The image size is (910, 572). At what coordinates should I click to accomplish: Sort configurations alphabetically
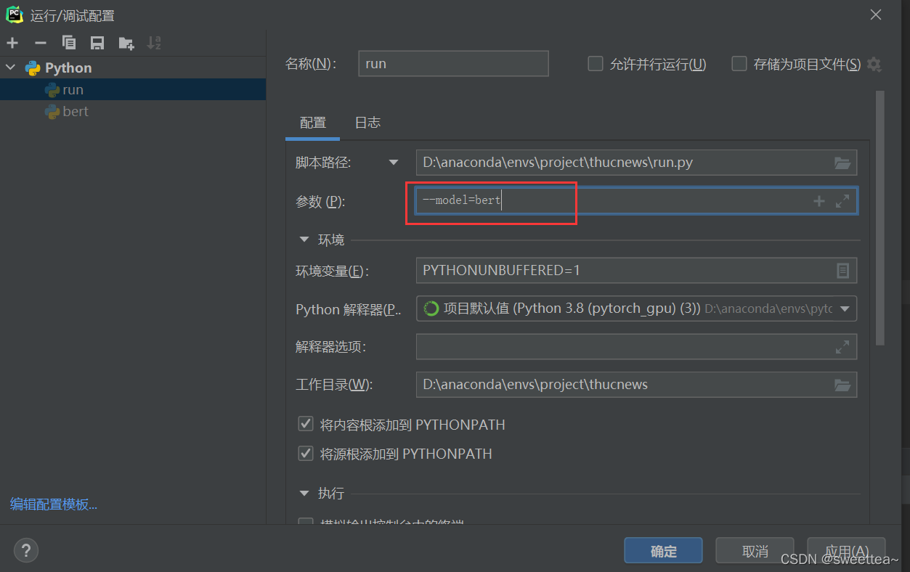pyautogui.click(x=154, y=43)
